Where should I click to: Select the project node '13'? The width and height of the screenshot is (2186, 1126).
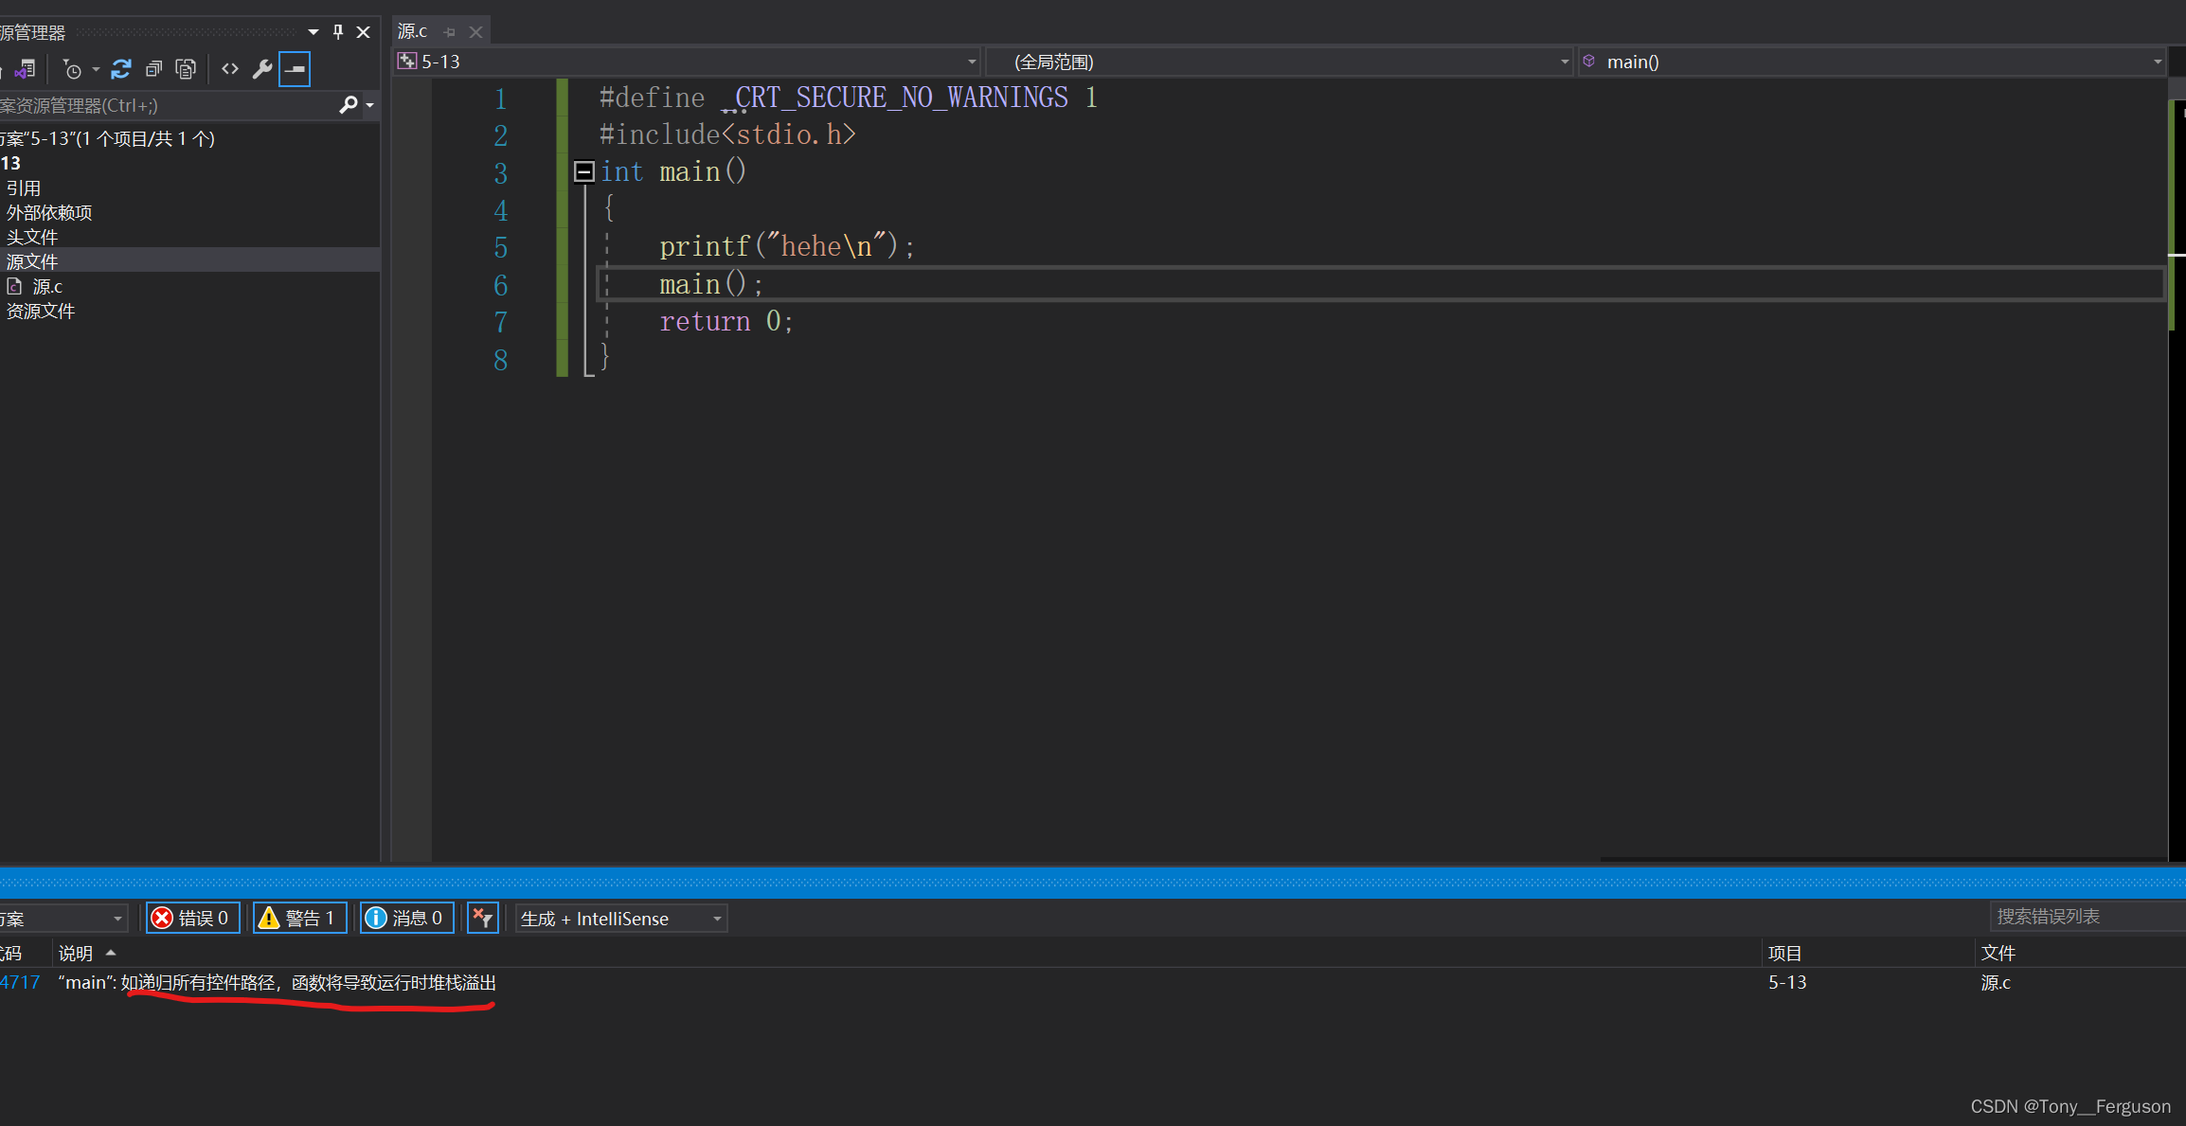click(x=10, y=163)
